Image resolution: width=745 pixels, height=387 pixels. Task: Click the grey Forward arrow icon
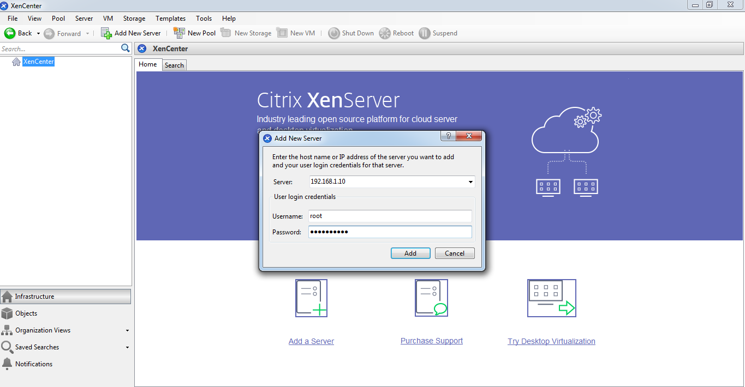click(x=49, y=33)
